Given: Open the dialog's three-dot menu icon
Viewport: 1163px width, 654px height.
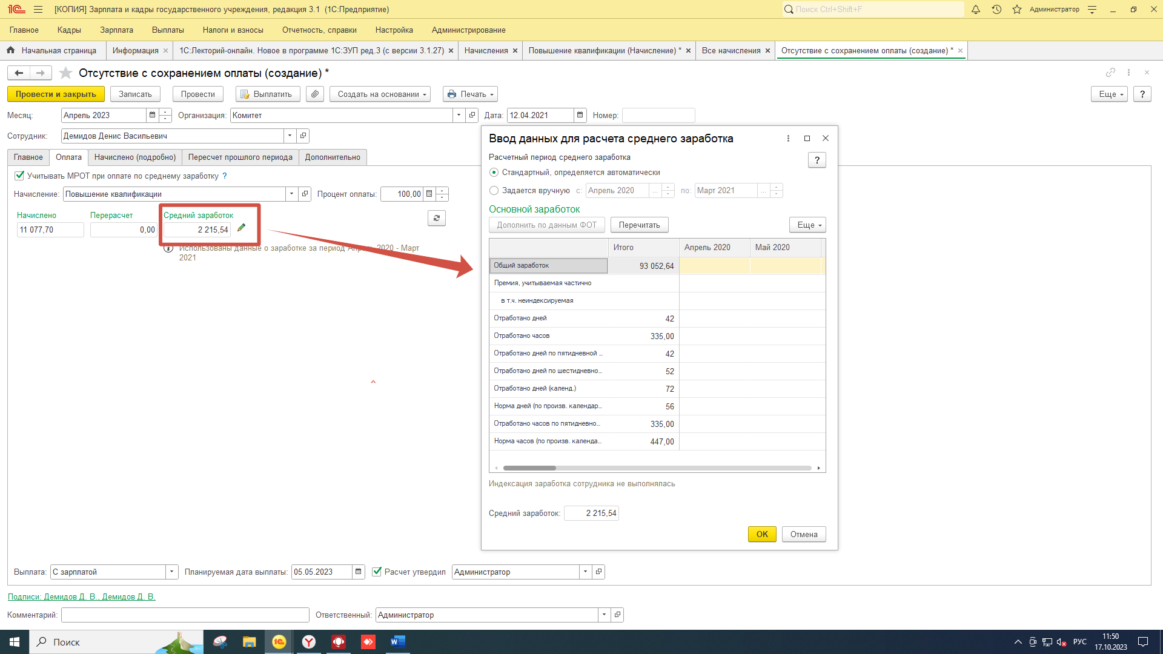Looking at the screenshot, I should (x=788, y=138).
